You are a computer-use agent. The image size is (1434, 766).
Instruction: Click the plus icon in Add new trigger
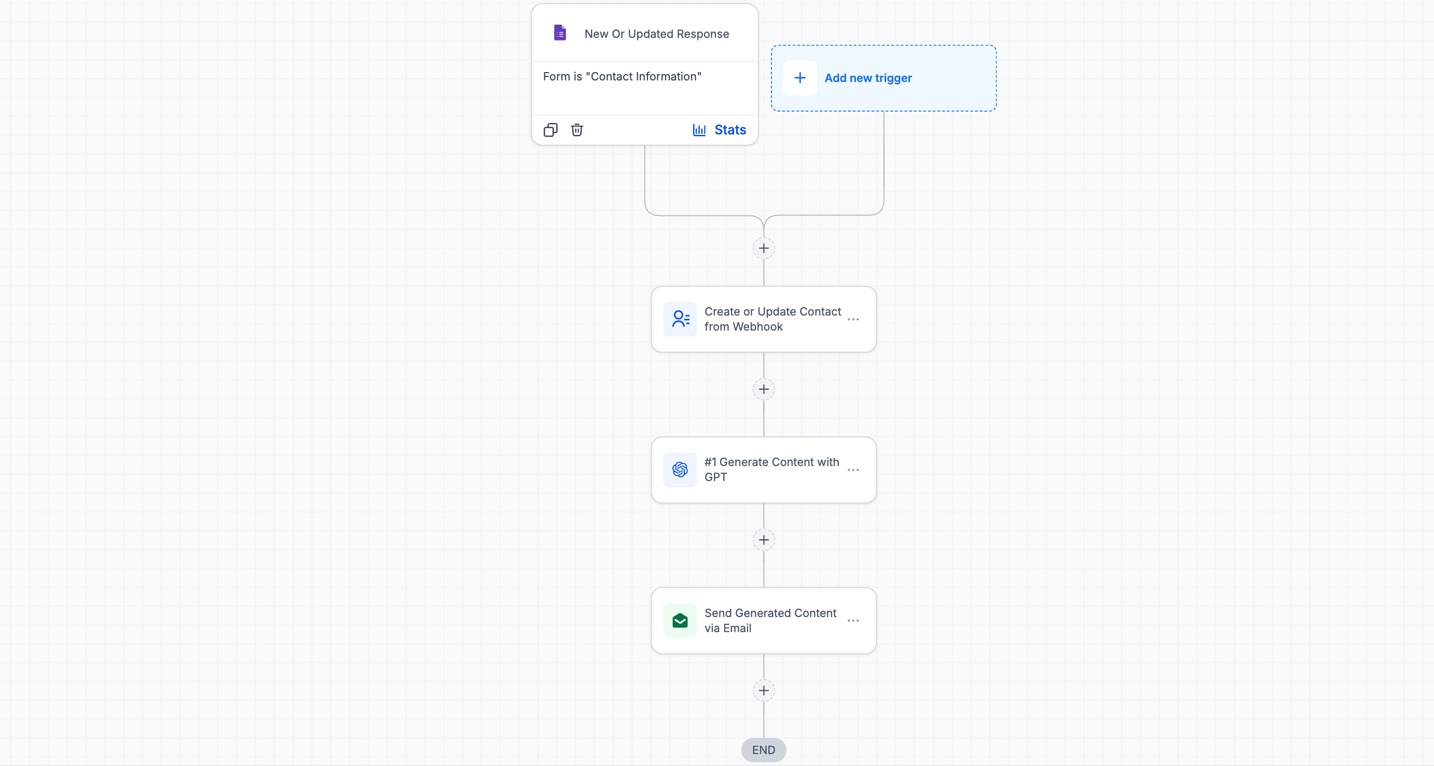coord(800,78)
